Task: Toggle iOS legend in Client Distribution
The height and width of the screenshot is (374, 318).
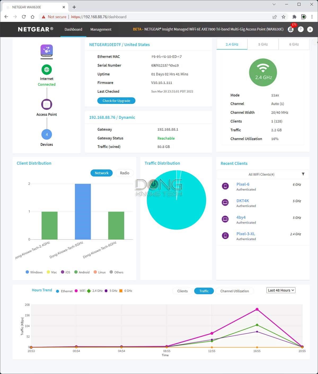Action: [65, 272]
